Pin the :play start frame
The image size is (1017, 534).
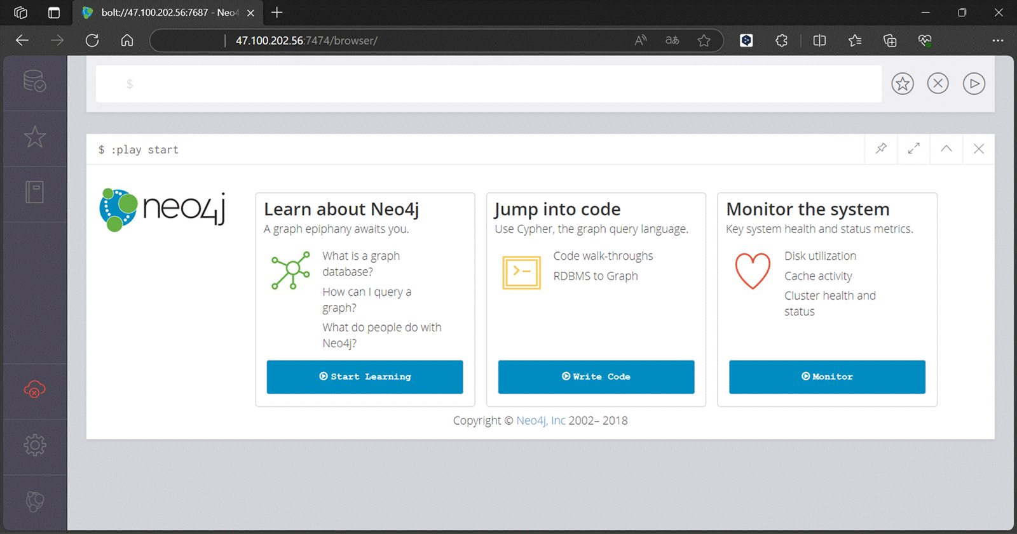[x=881, y=149]
